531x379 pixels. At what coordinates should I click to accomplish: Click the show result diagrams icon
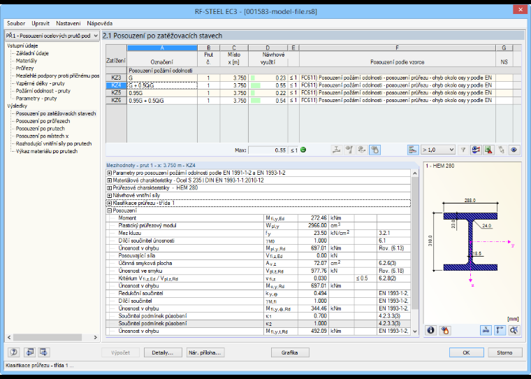476,150
